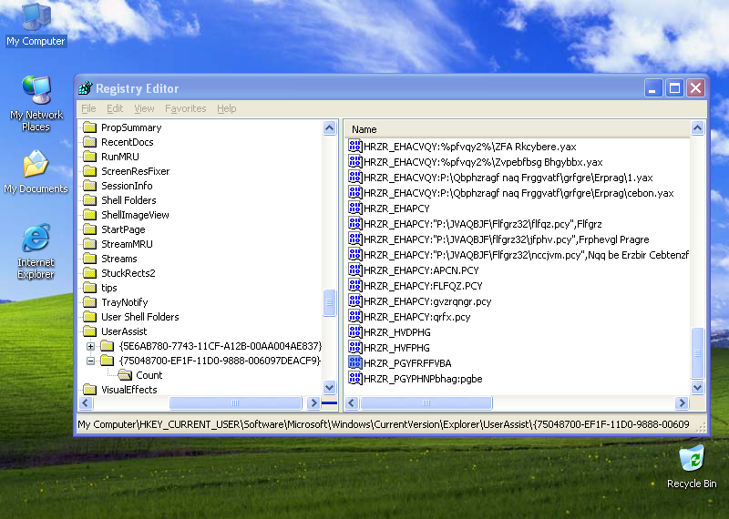Open the File menu

(88, 108)
